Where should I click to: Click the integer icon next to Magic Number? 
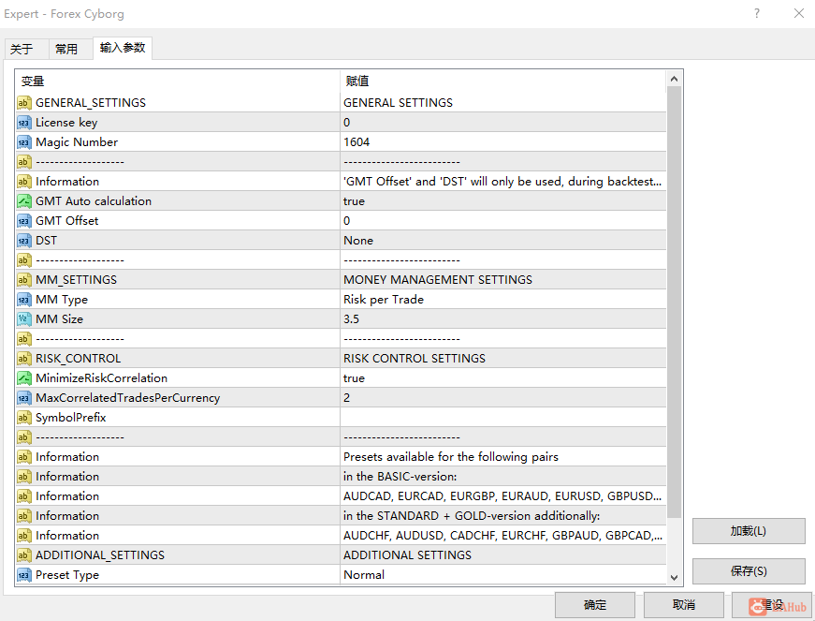pos(24,142)
